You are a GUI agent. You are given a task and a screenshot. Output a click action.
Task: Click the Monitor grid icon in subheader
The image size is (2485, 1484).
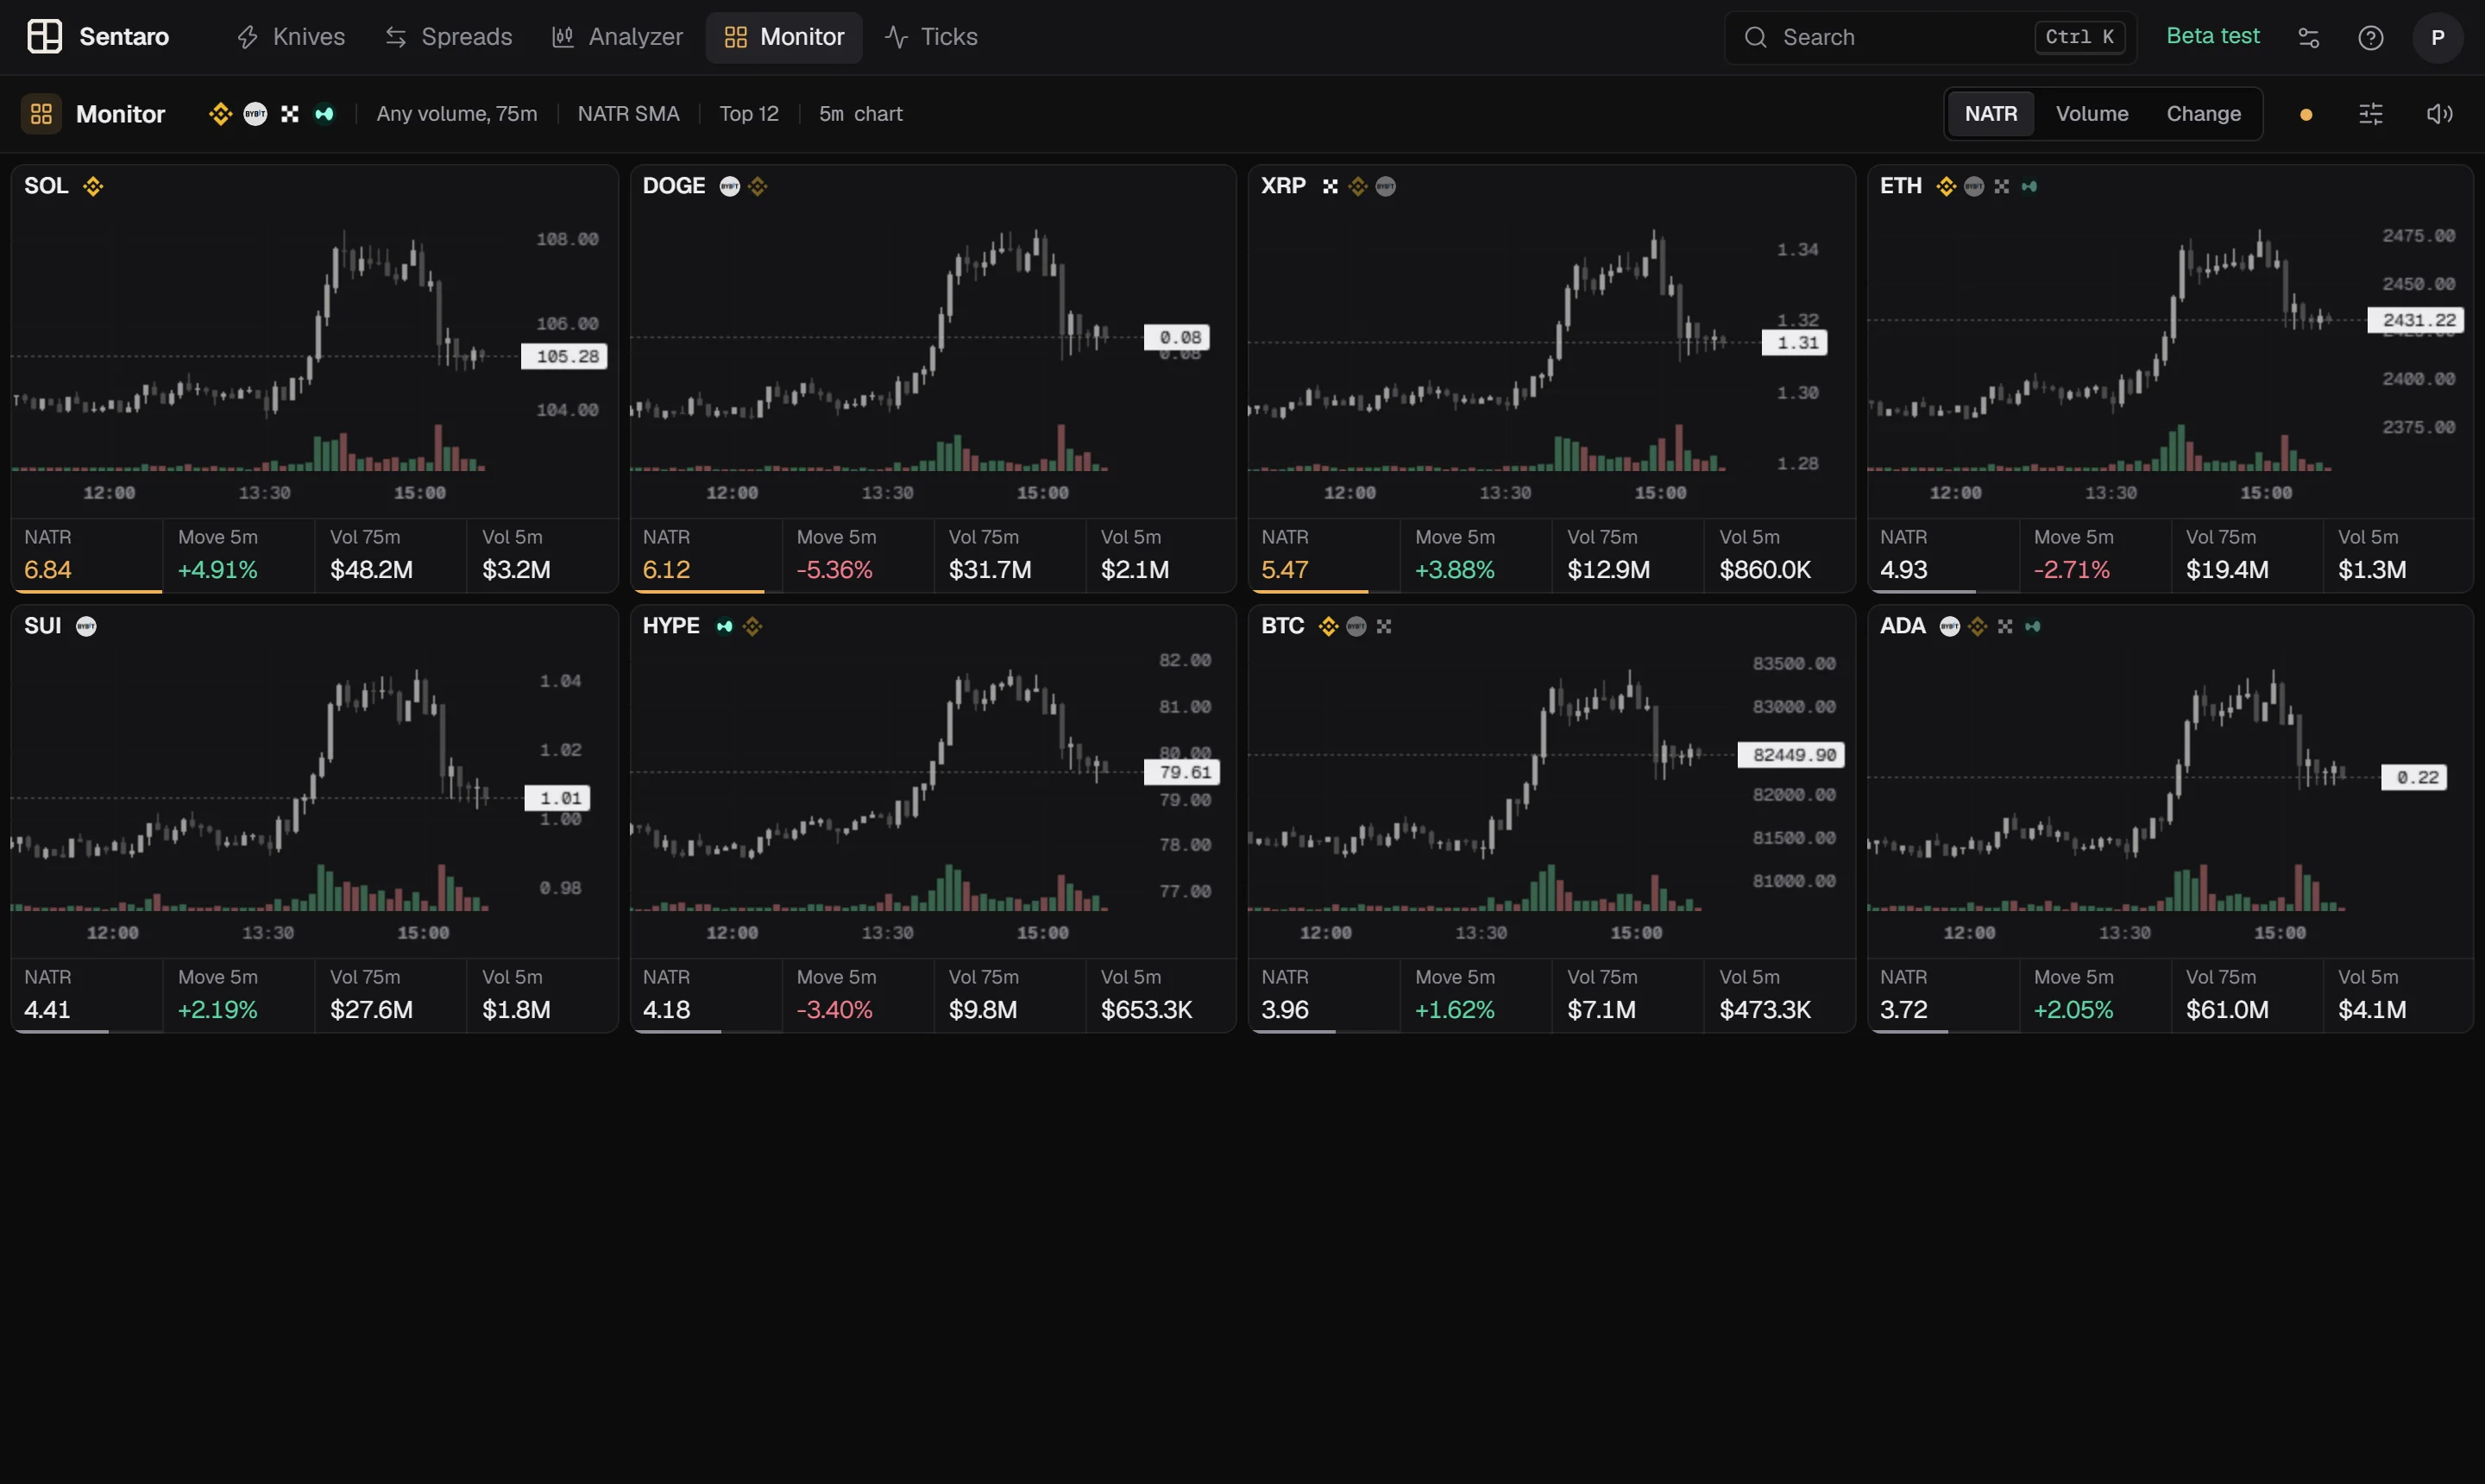[41, 114]
